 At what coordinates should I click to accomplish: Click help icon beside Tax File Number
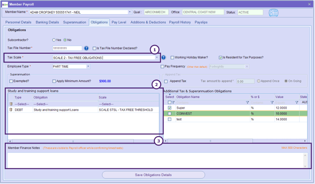click(x=87, y=48)
